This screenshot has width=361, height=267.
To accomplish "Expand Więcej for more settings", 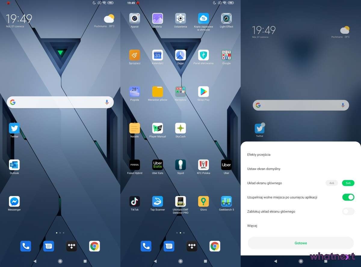I will point(252,226).
